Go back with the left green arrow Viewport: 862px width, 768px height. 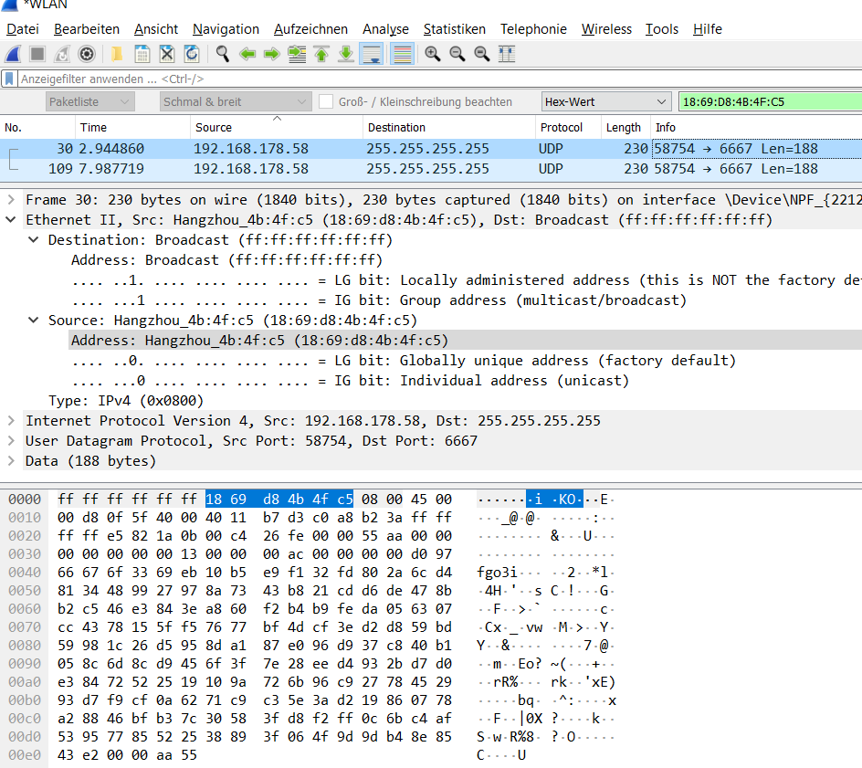247,55
